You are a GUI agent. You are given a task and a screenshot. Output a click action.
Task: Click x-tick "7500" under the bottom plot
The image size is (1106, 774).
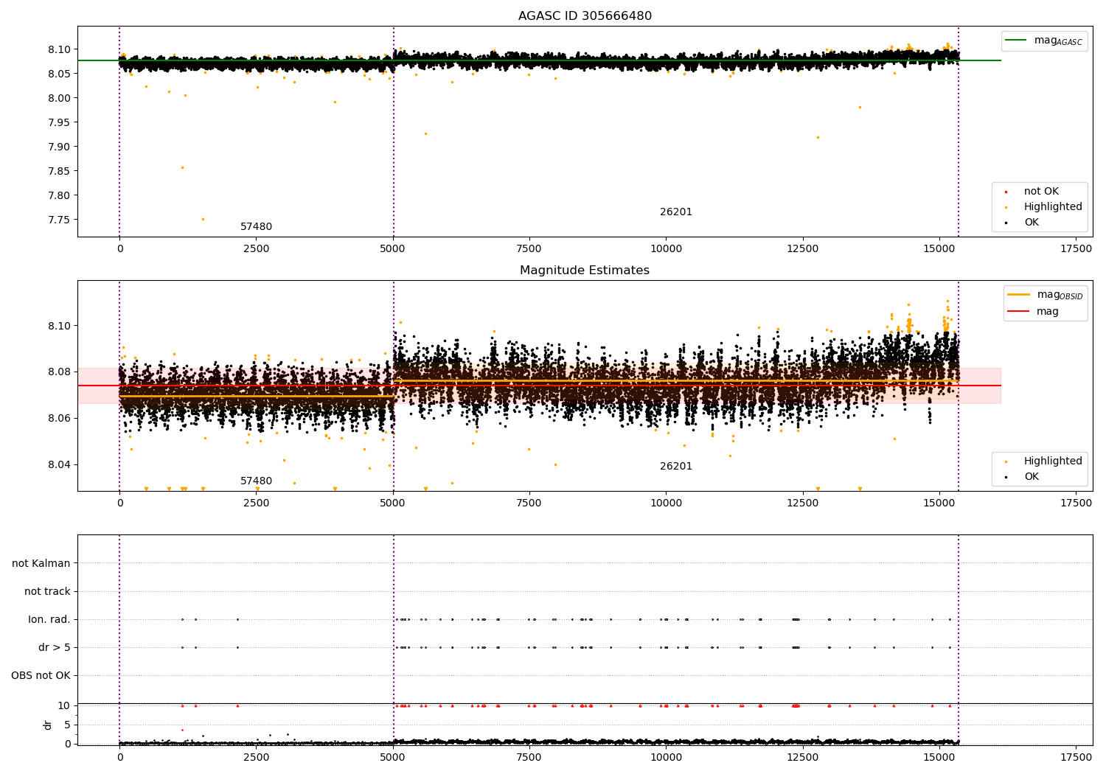tap(529, 757)
